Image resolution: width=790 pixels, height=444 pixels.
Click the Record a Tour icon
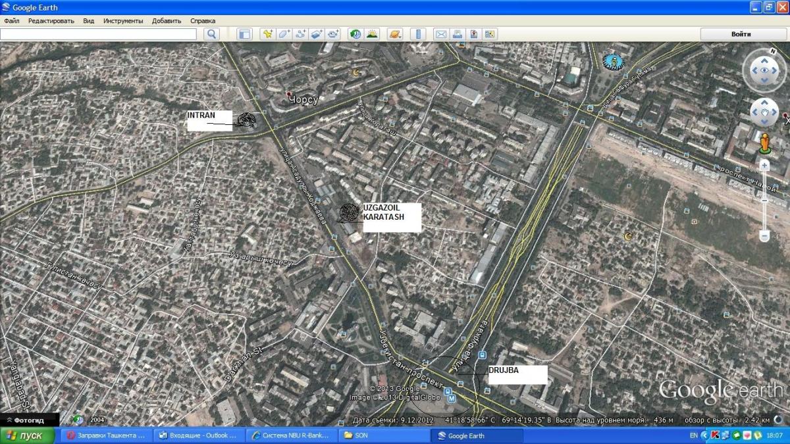click(333, 34)
